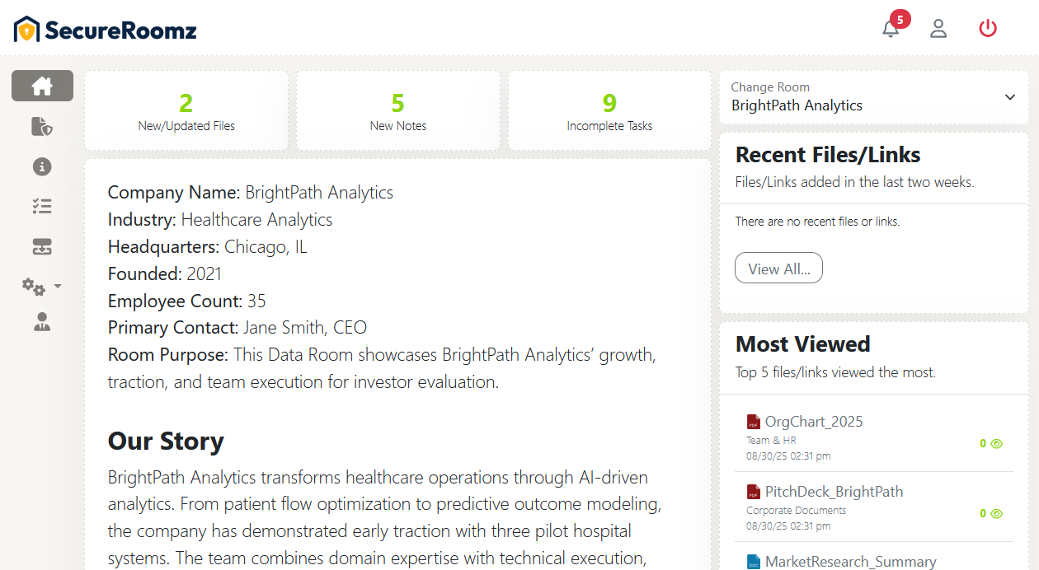Screen dimensions: 1039x570
Task: Open the PitchDeck_BrightPath file
Action: pos(834,492)
